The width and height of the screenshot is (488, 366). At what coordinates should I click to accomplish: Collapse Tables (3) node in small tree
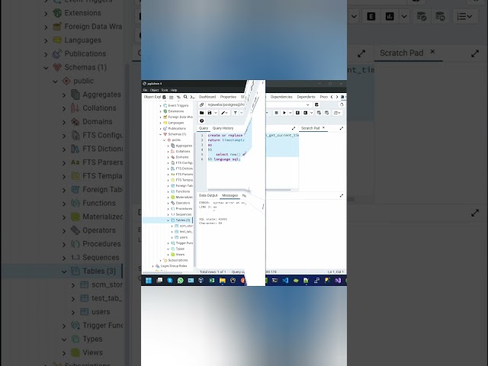169,220
